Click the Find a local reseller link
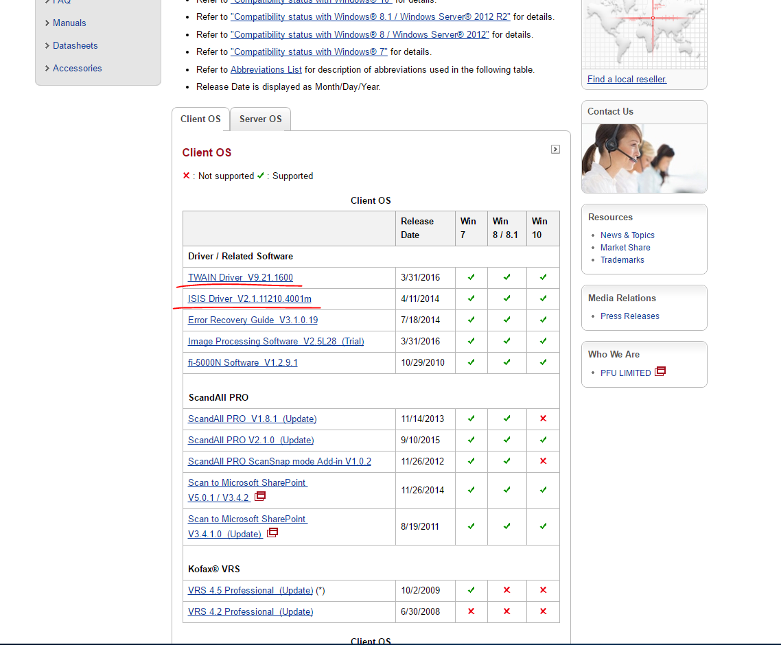 pos(627,79)
